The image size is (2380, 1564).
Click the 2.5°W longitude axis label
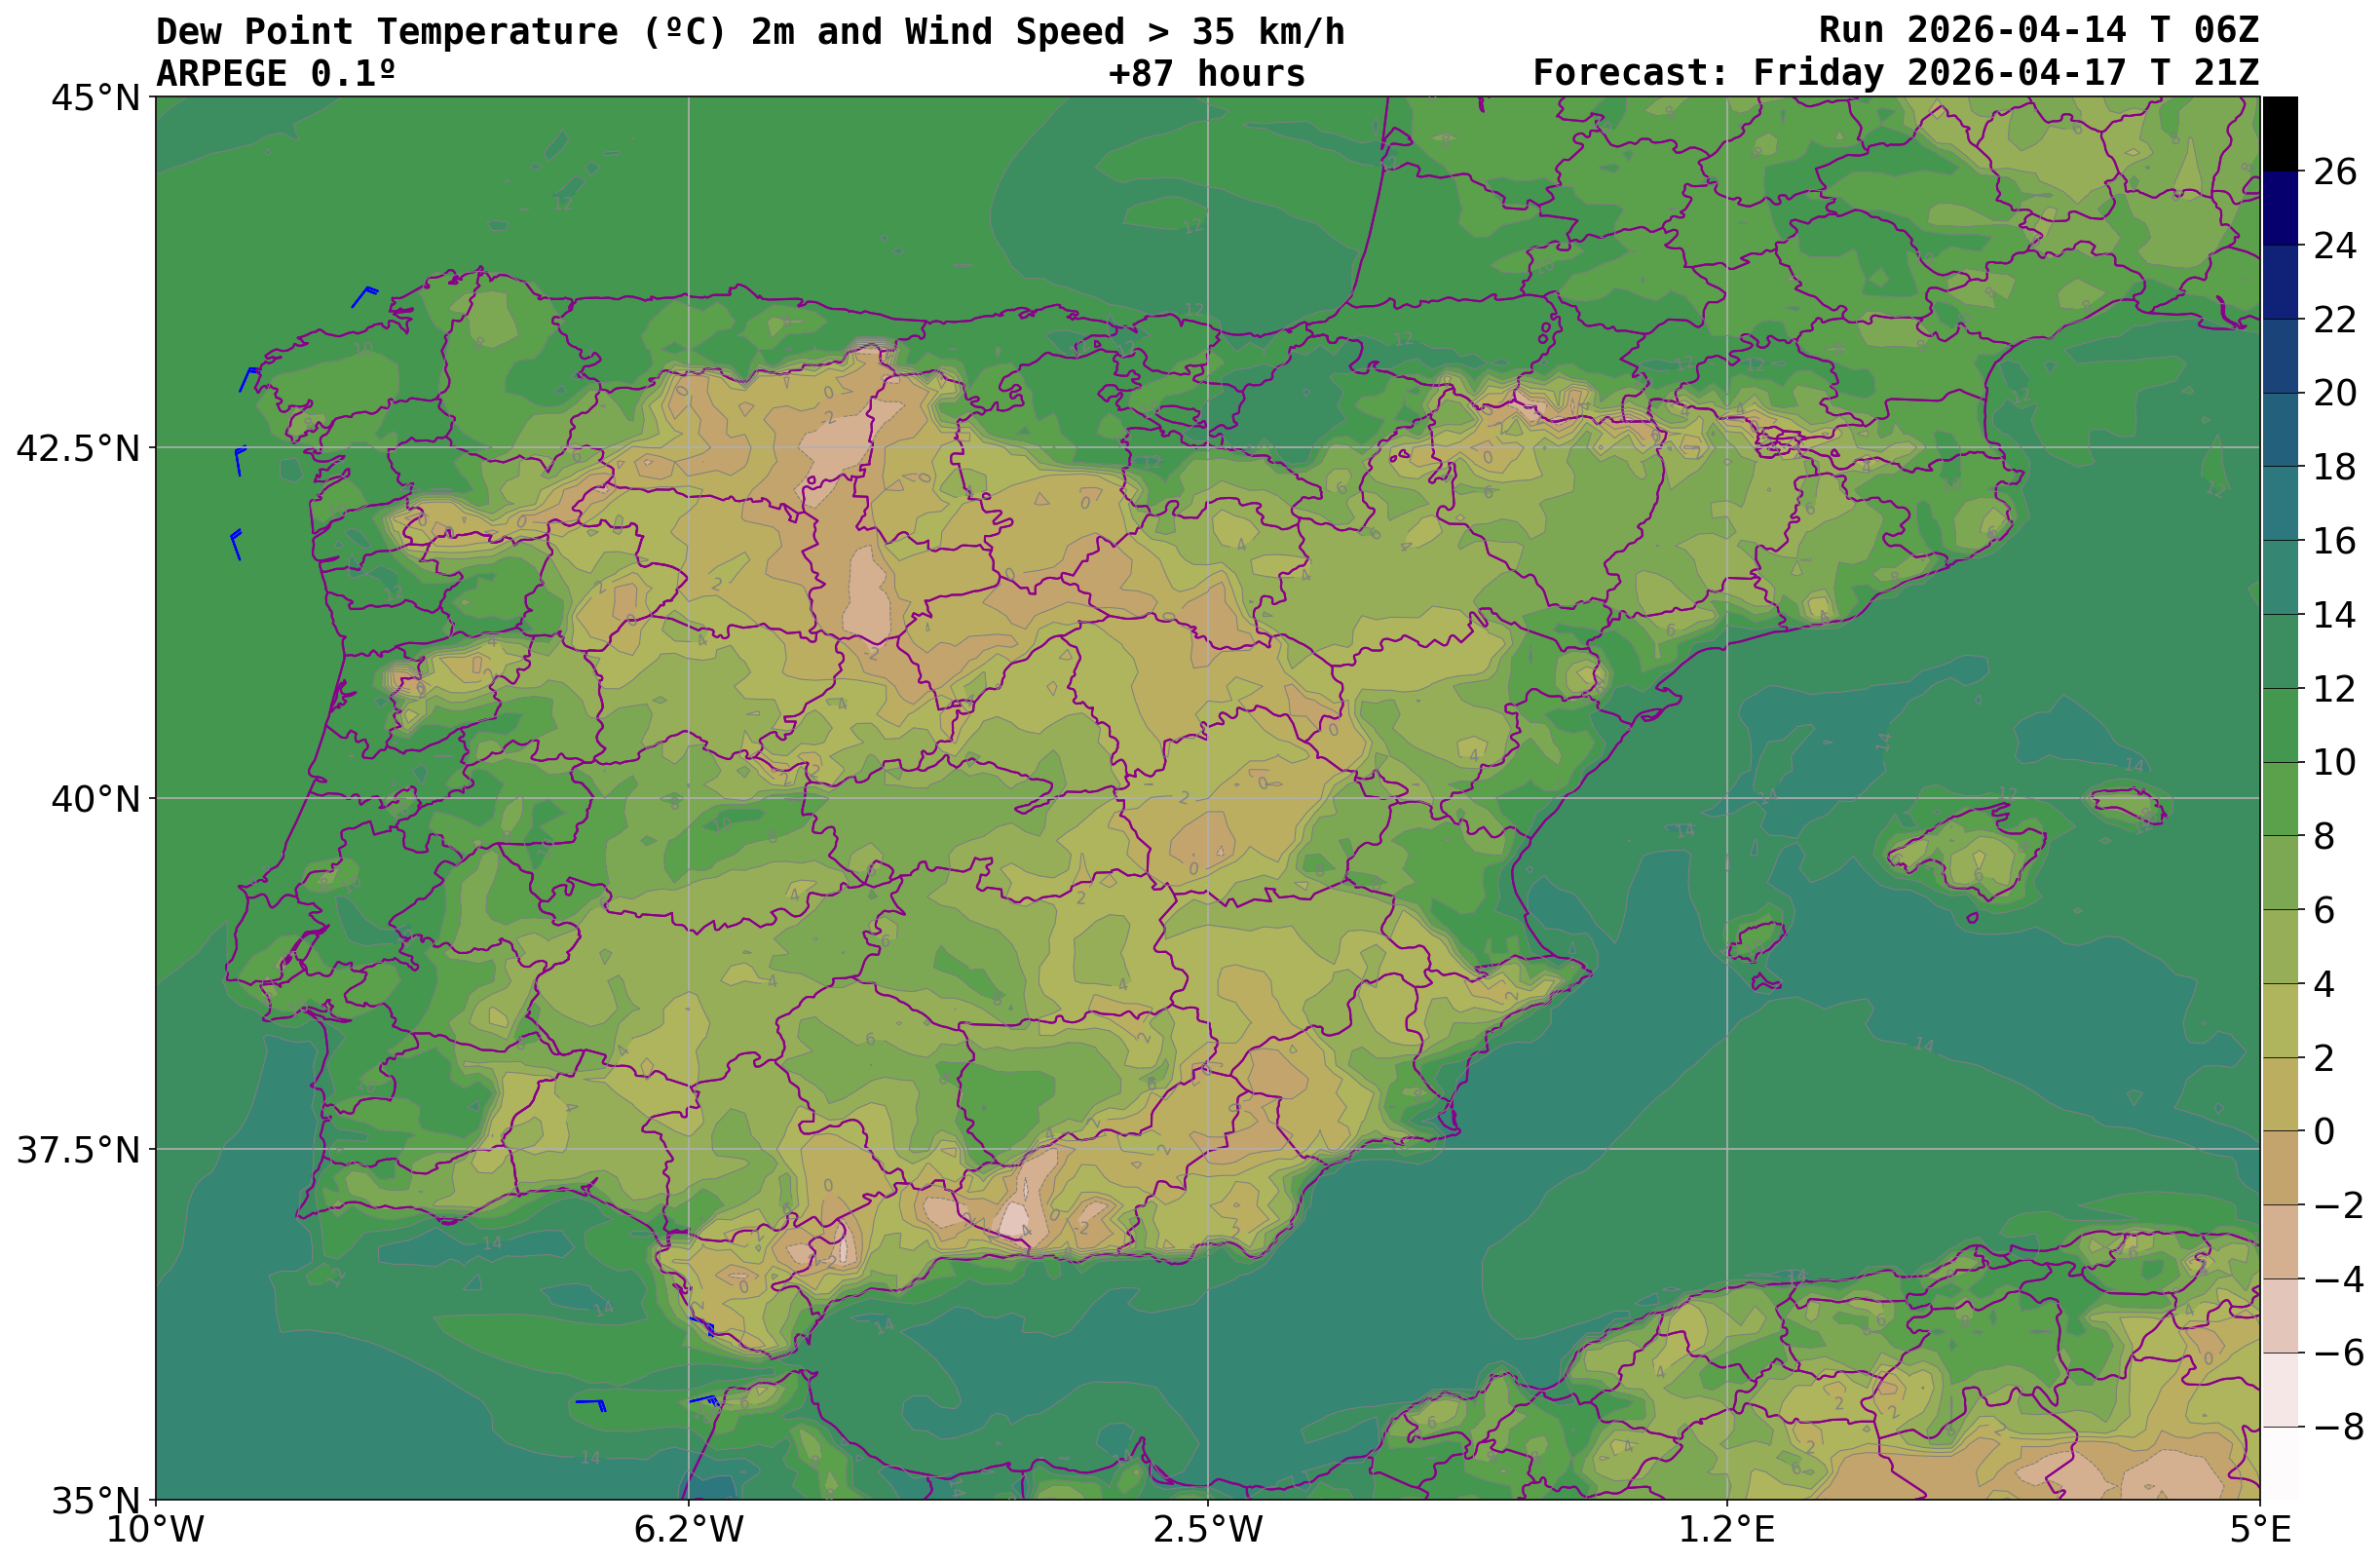[x=1207, y=1530]
